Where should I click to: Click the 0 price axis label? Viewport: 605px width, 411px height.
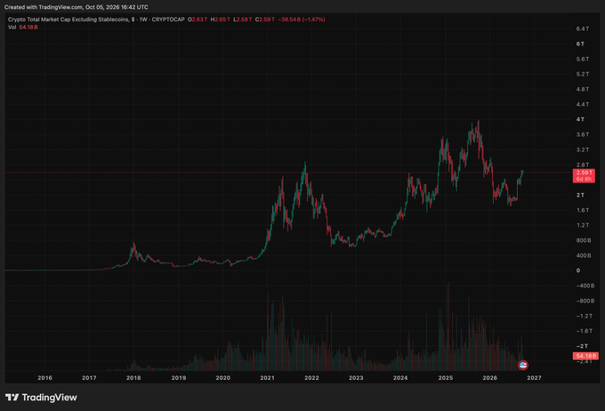578,270
